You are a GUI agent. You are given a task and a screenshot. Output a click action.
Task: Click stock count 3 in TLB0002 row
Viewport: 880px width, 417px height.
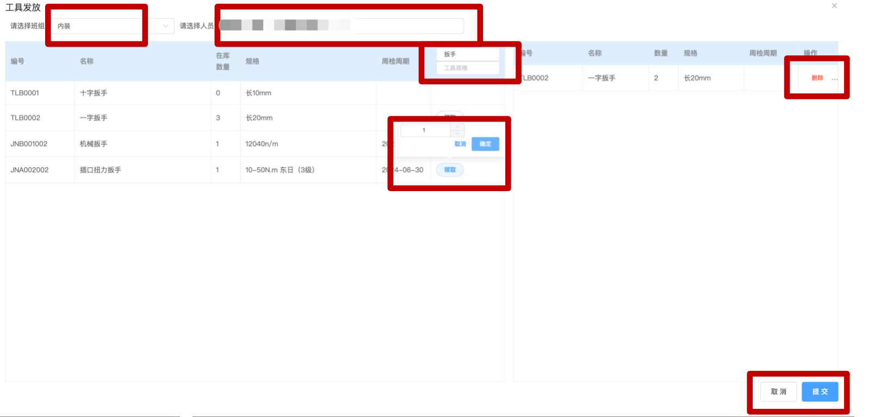218,118
